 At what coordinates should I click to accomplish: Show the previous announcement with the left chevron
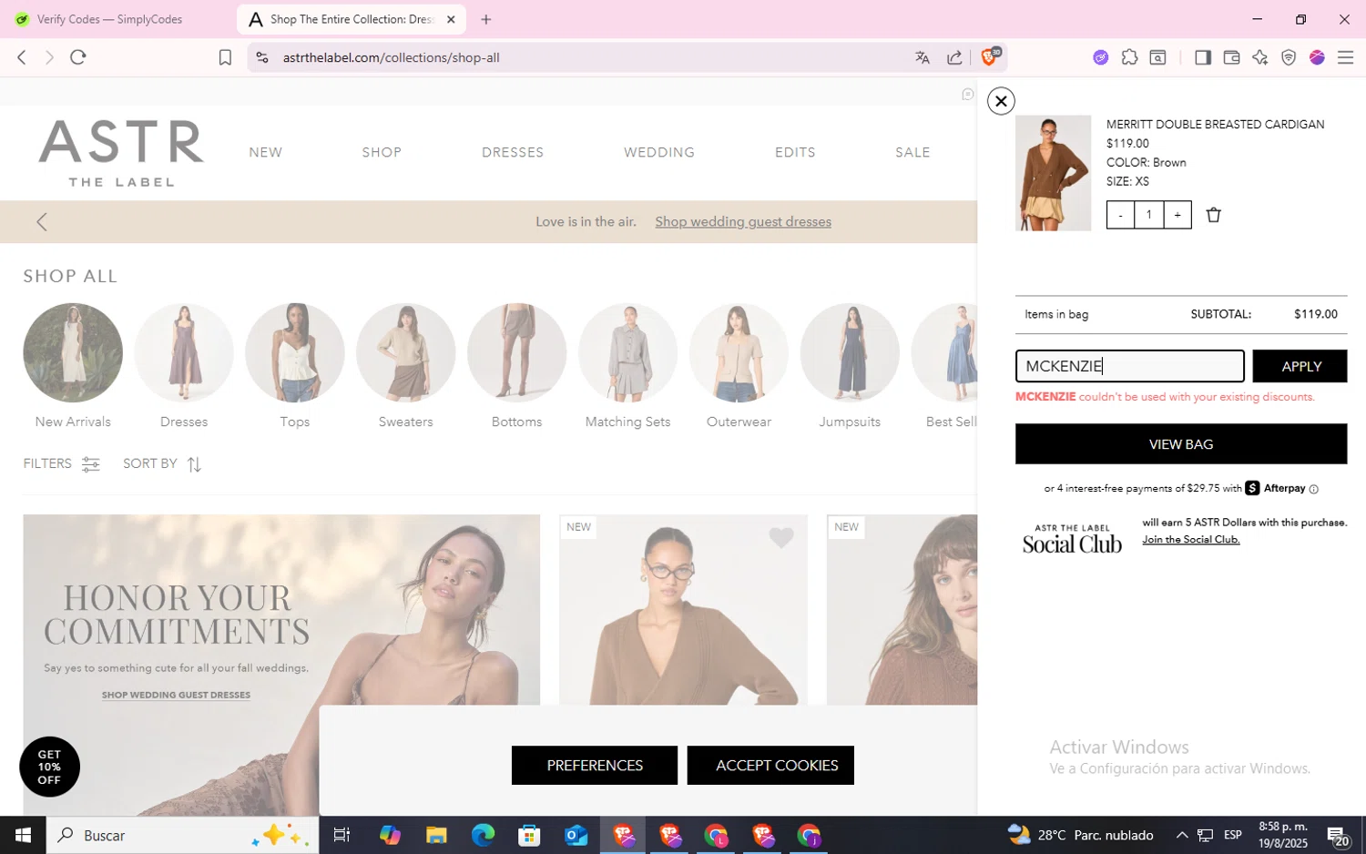click(x=42, y=222)
